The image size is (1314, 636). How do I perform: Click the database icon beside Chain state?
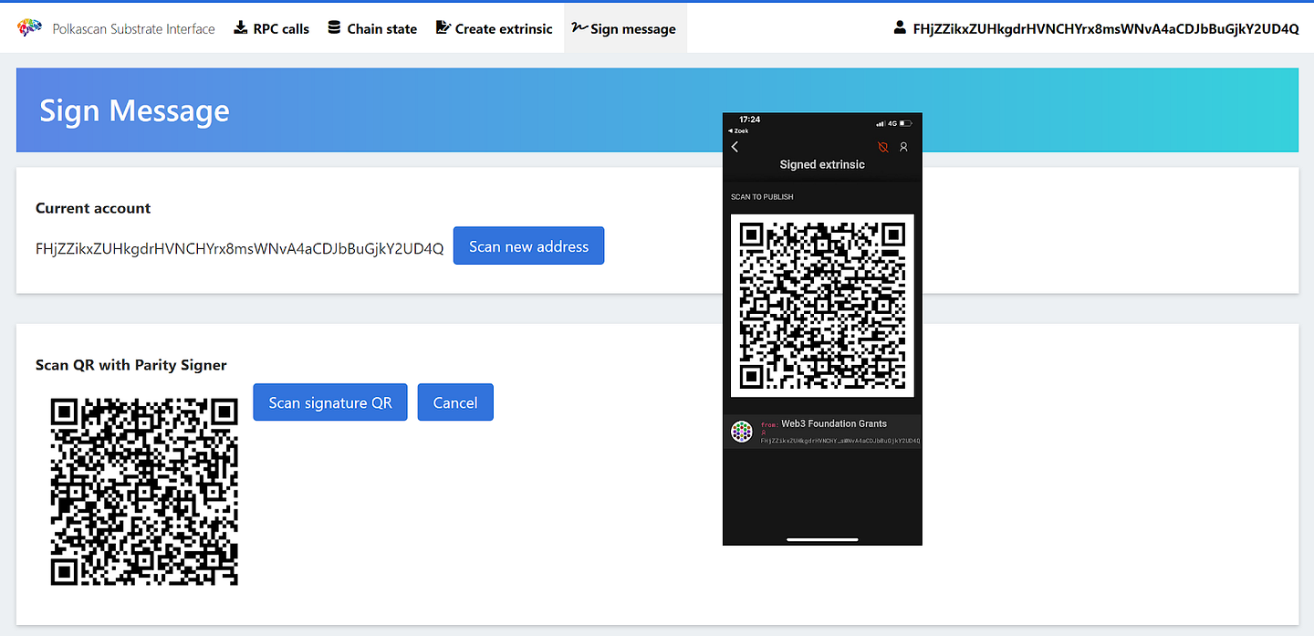334,27
